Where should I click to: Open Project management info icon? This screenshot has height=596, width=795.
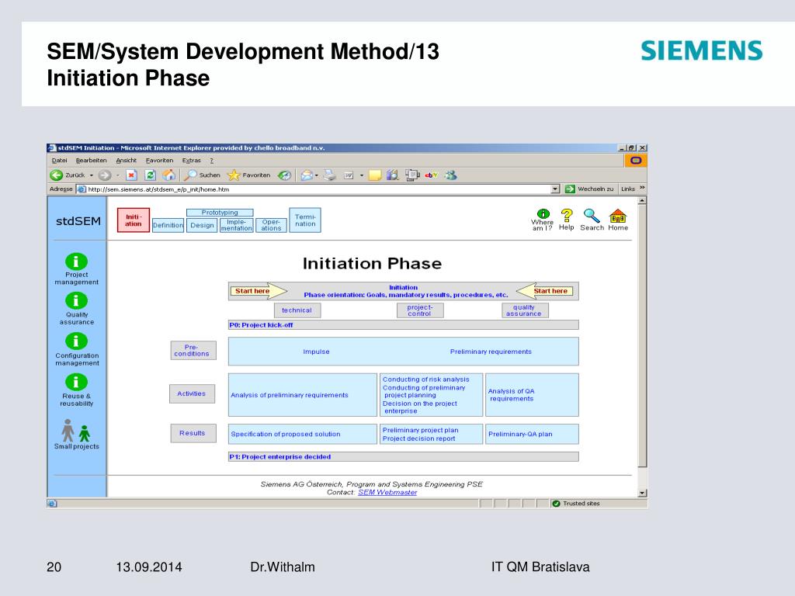pyautogui.click(x=76, y=262)
